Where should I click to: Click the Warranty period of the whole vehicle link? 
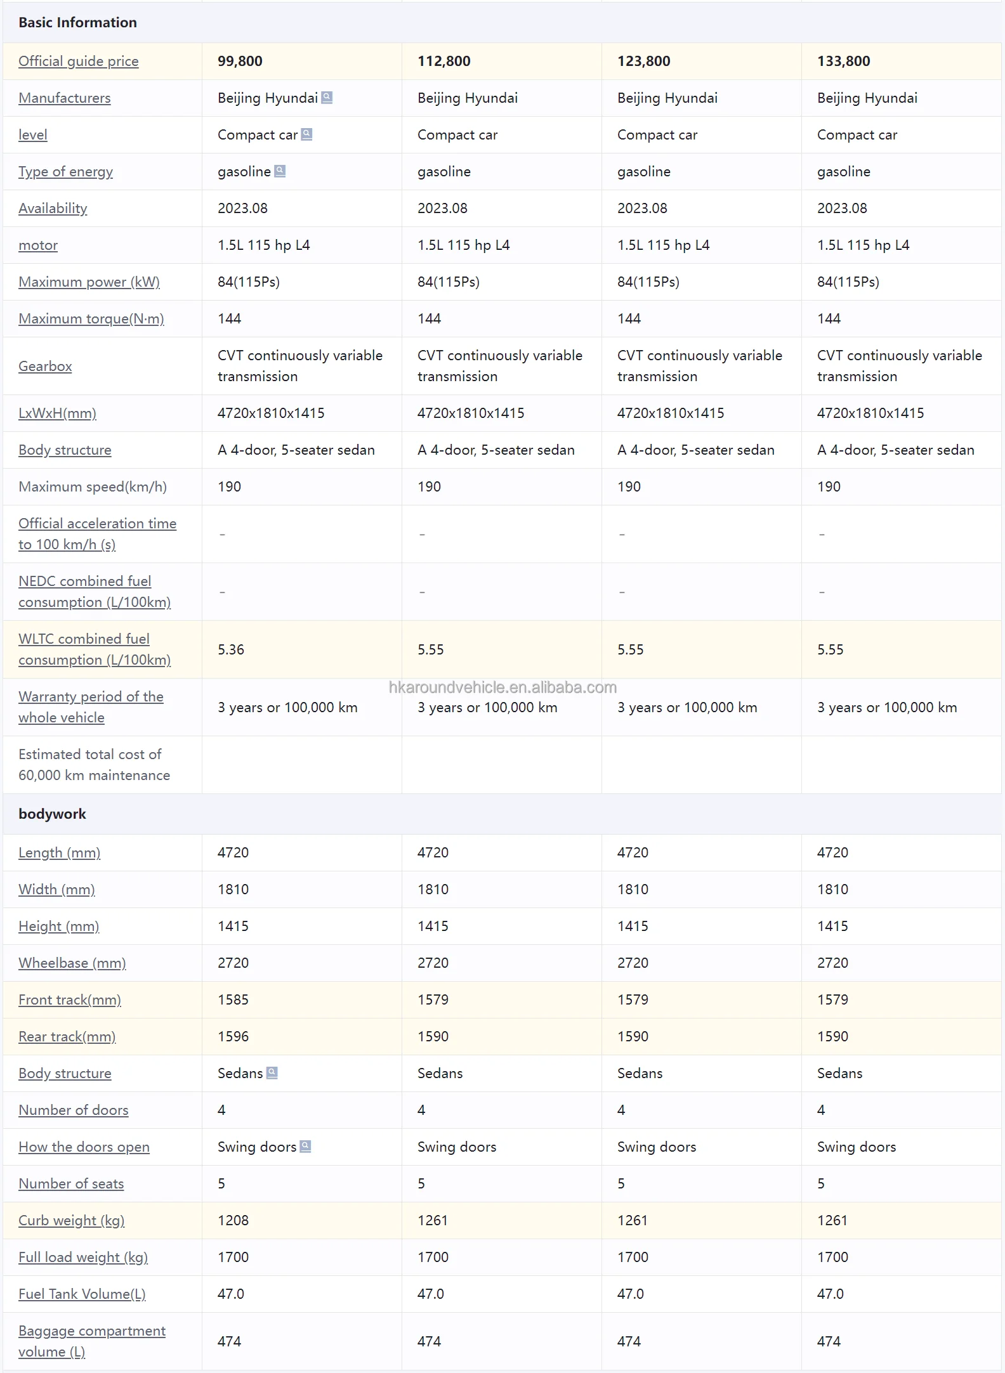pos(91,697)
